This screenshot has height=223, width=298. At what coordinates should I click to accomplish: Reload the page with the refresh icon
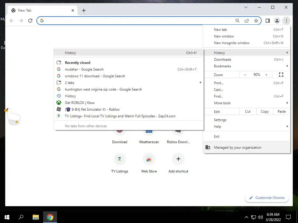[30, 21]
